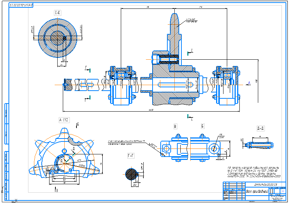Click the А (1:2) view label
The height and width of the screenshot is (203, 290).
pyautogui.click(x=64, y=120)
